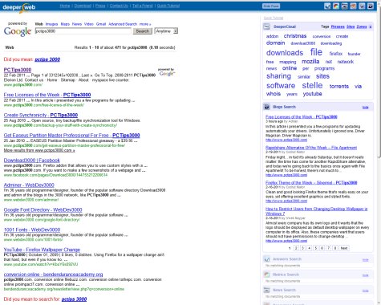This screenshot has width=381, height=305.
Task: Expand the DeeperCloud arrow next to Zones
Action: [371, 26]
